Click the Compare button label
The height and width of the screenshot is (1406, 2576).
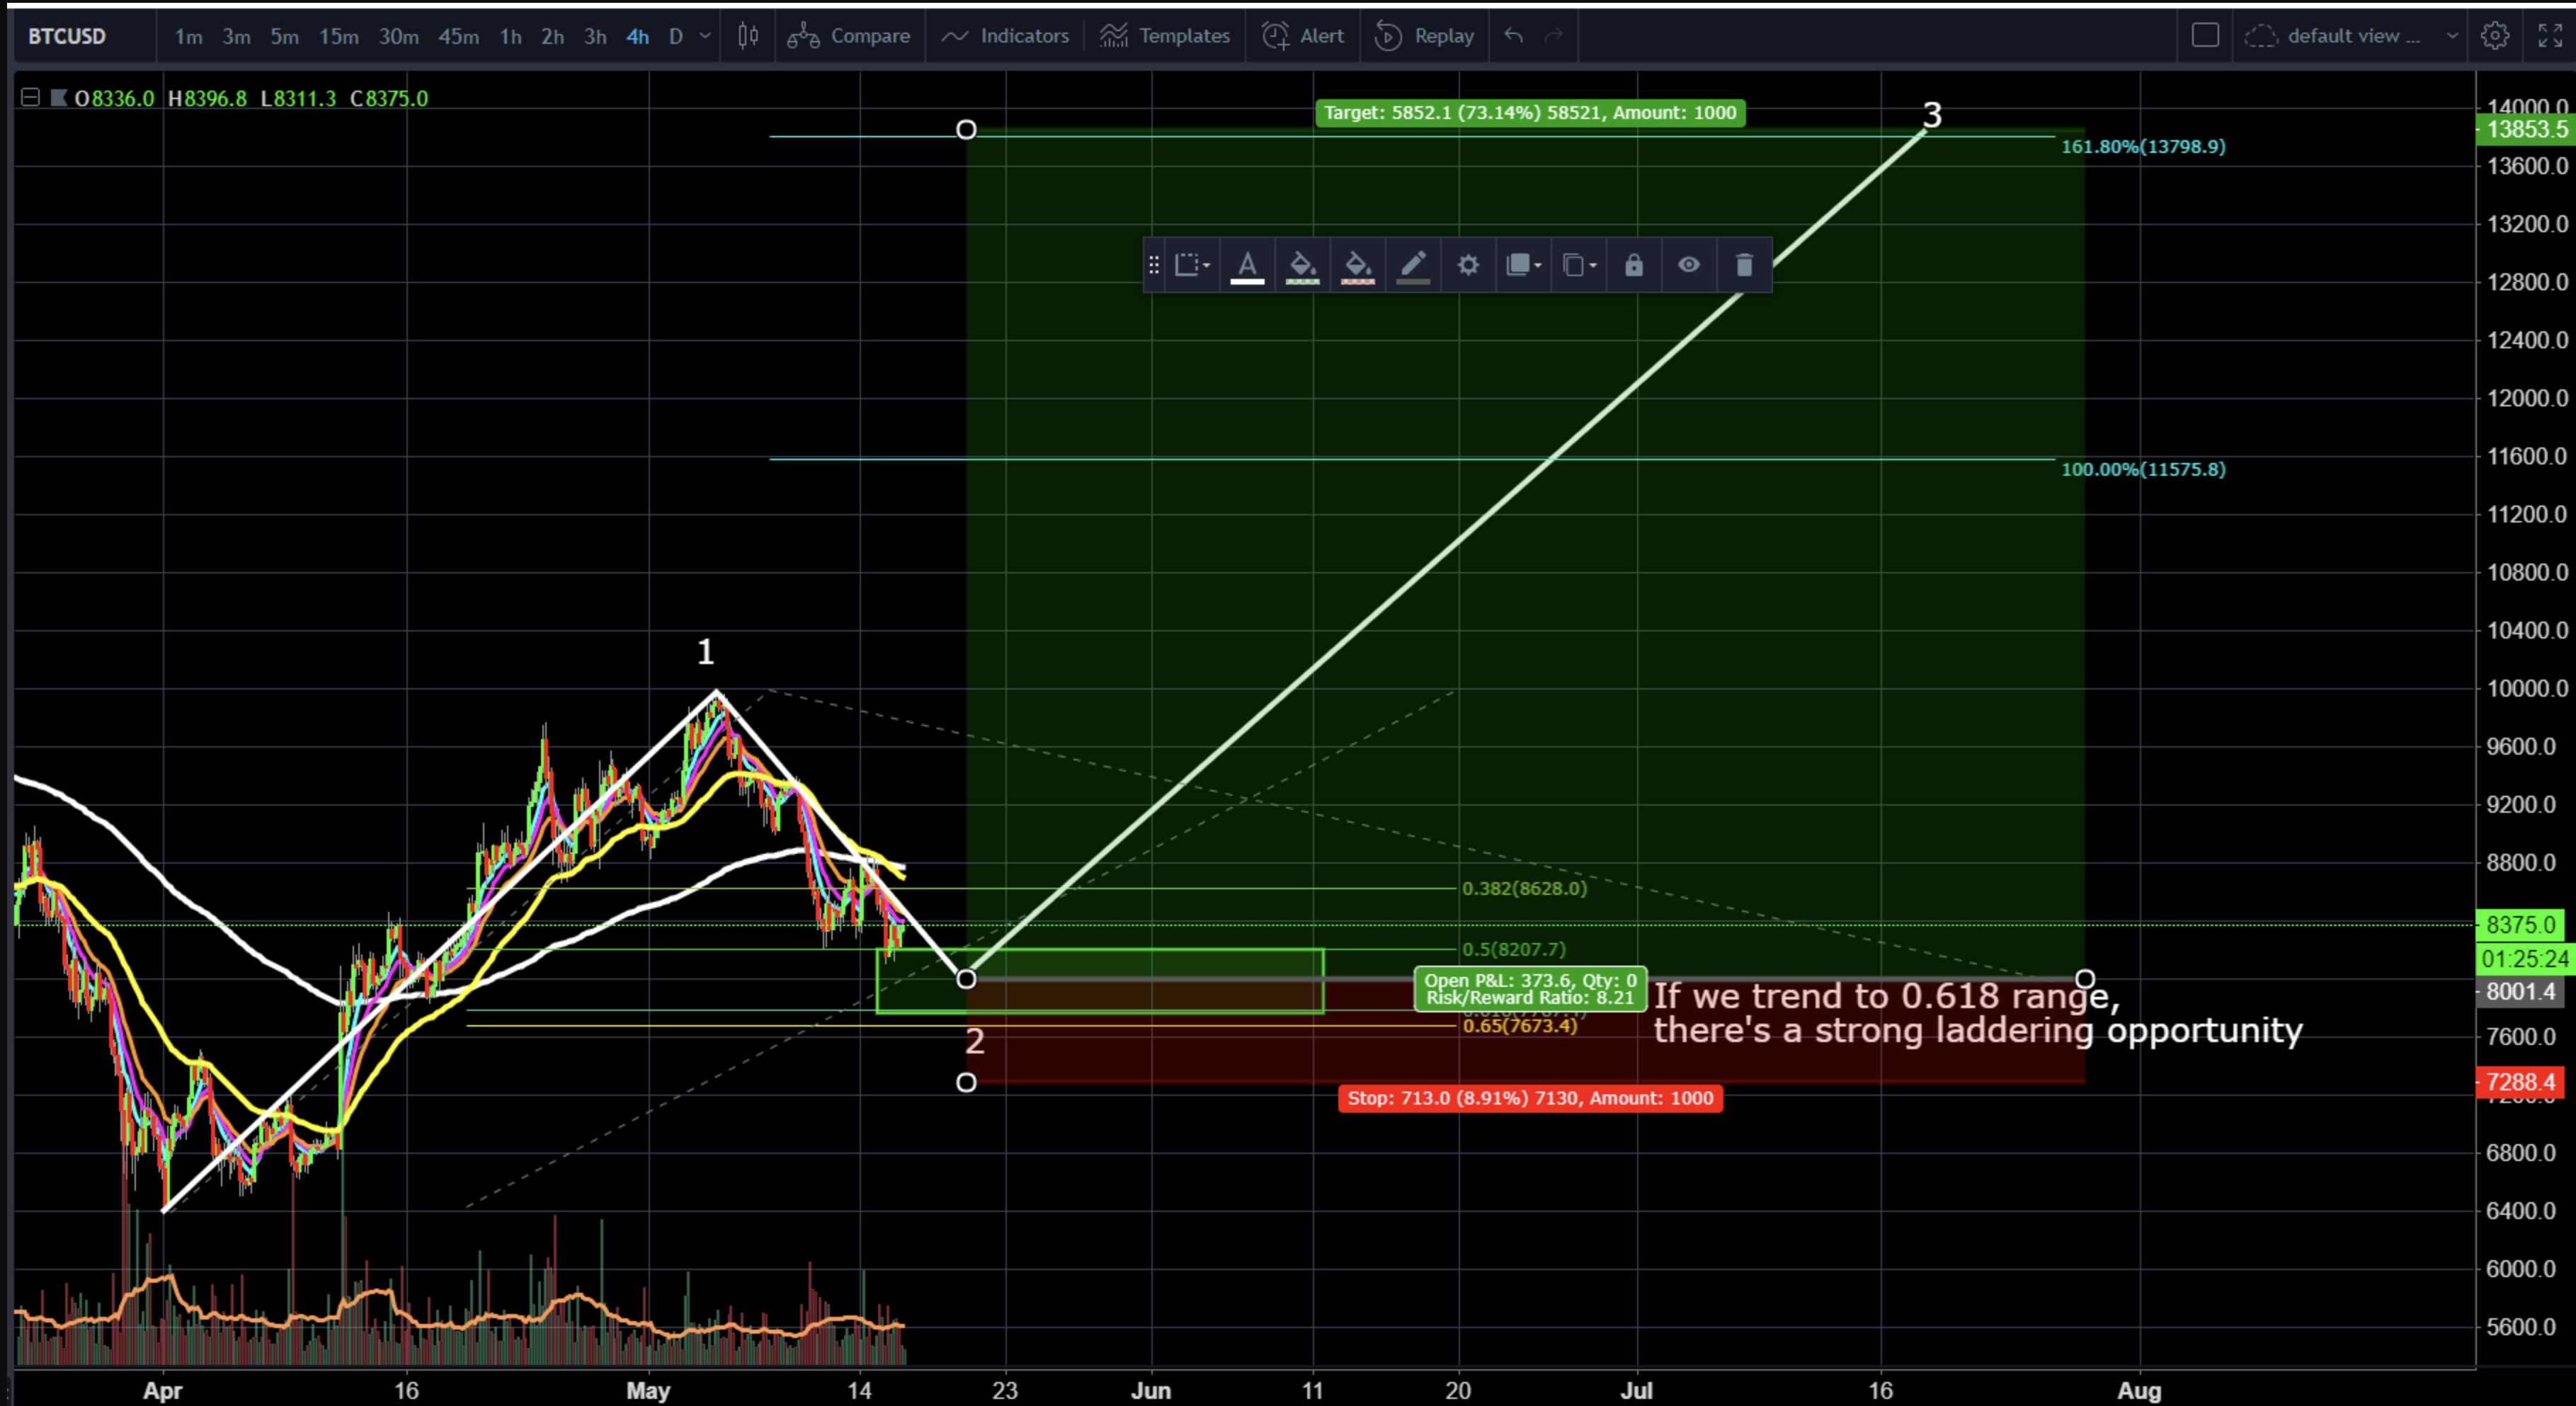pos(870,36)
